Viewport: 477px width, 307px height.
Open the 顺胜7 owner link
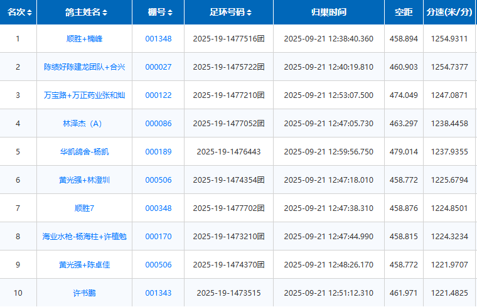(x=84, y=208)
